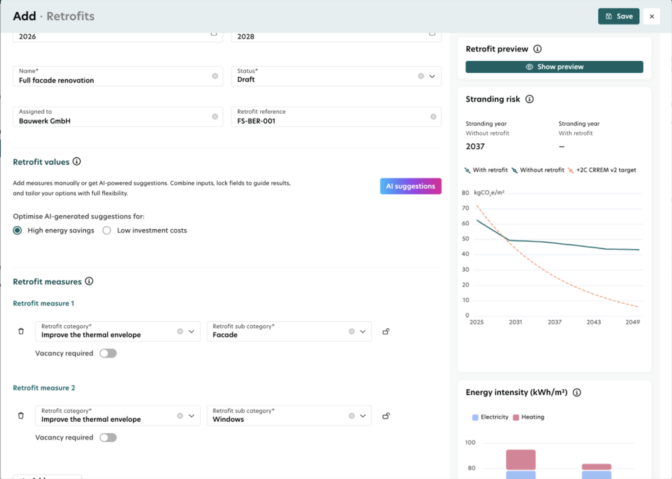Clear the Name field text

pyautogui.click(x=215, y=76)
